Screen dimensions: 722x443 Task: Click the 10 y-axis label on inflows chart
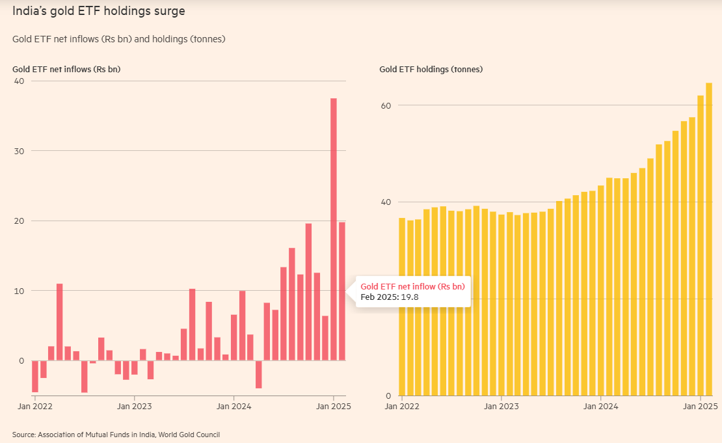pos(19,290)
